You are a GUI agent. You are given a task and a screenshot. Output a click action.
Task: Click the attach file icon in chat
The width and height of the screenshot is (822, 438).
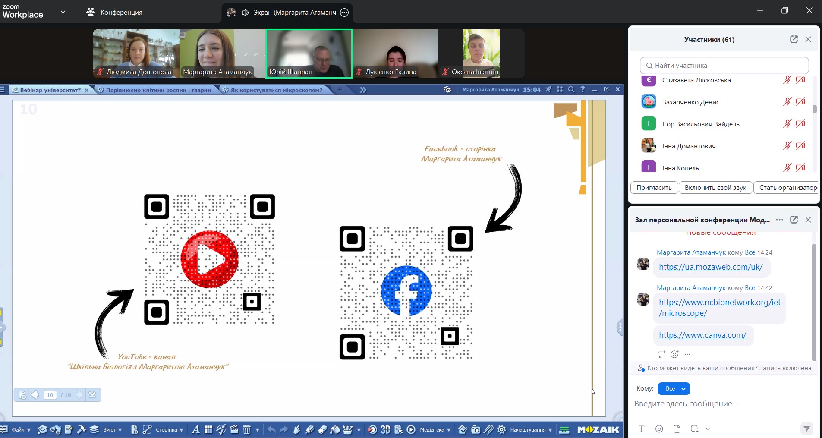(677, 429)
